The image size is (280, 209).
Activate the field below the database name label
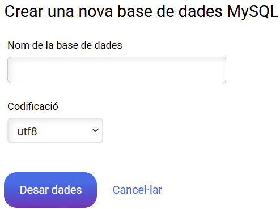(x=117, y=70)
